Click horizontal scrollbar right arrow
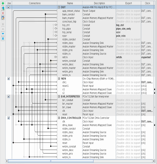 pyautogui.click(x=154, y=161)
